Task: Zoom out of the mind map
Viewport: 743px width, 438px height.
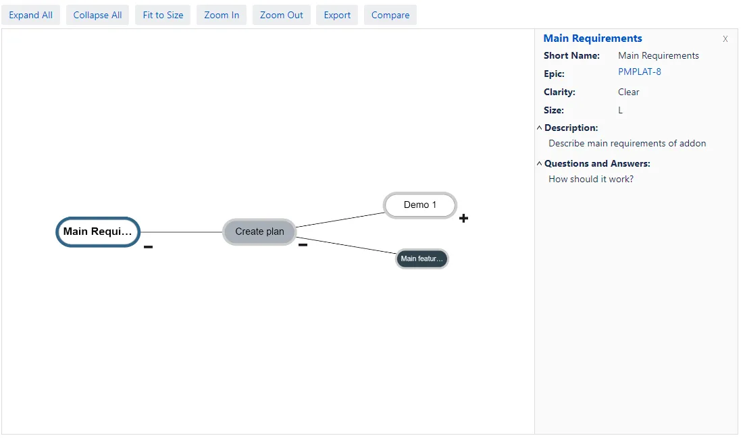Action: pos(282,15)
